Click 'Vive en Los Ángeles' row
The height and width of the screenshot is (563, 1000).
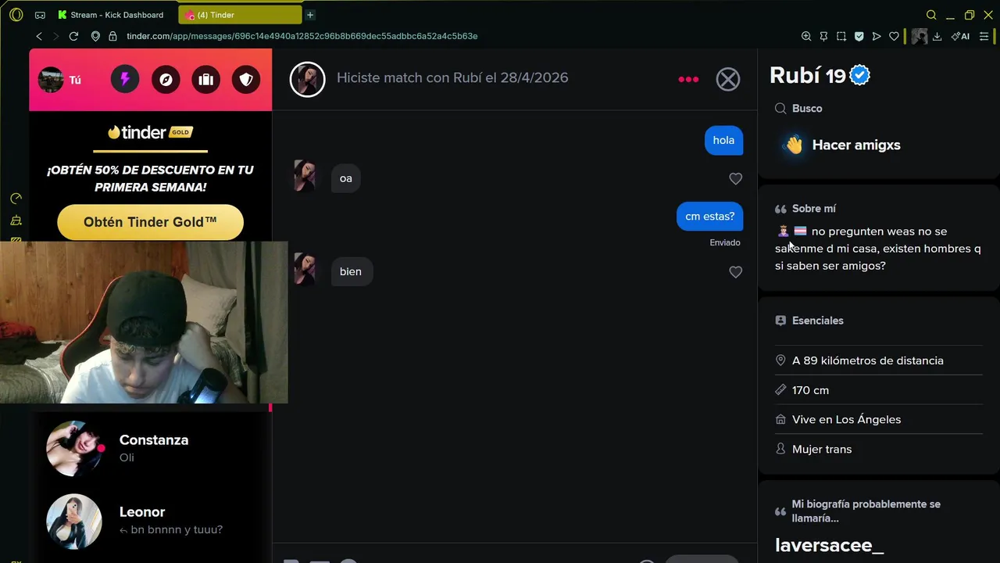point(879,420)
